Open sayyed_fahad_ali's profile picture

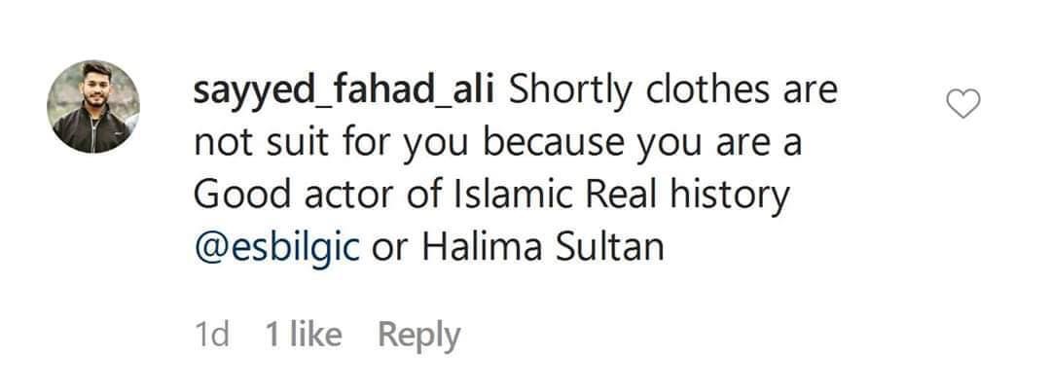point(93,106)
